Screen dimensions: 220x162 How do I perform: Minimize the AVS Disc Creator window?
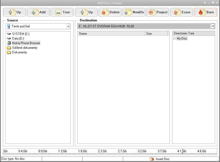pyautogui.click(x=209, y=3)
